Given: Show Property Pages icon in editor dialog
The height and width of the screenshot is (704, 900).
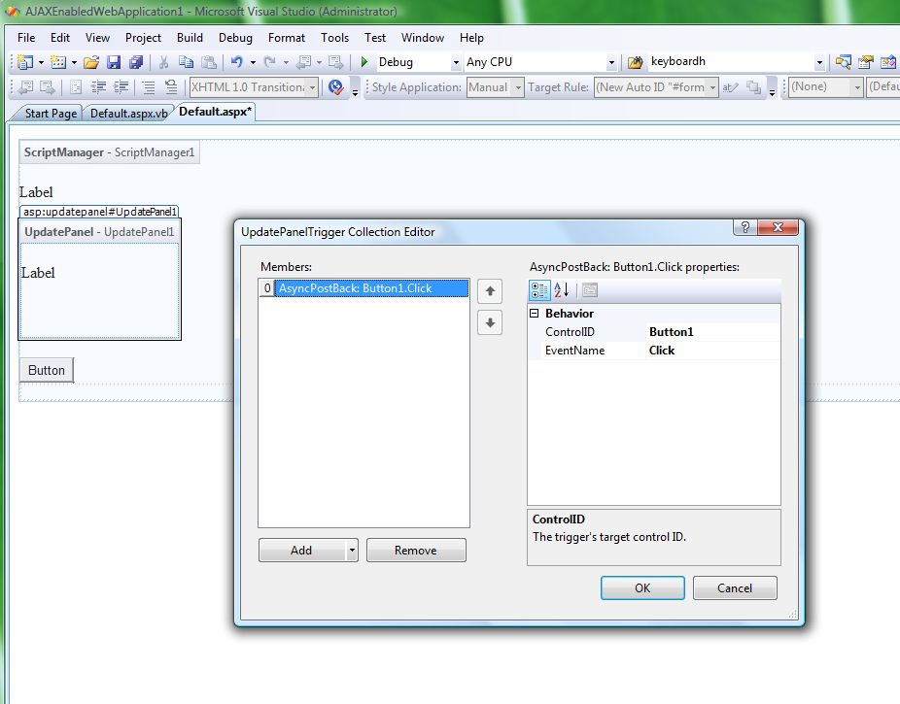Looking at the screenshot, I should (590, 290).
